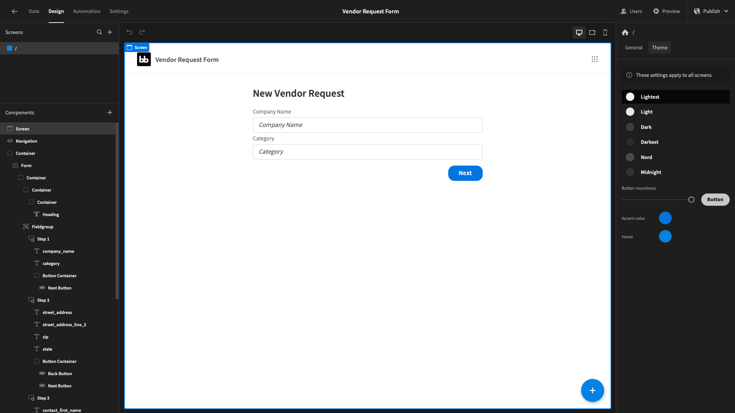The width and height of the screenshot is (735, 413).
Task: Click the Next button in form
Action: pyautogui.click(x=465, y=173)
